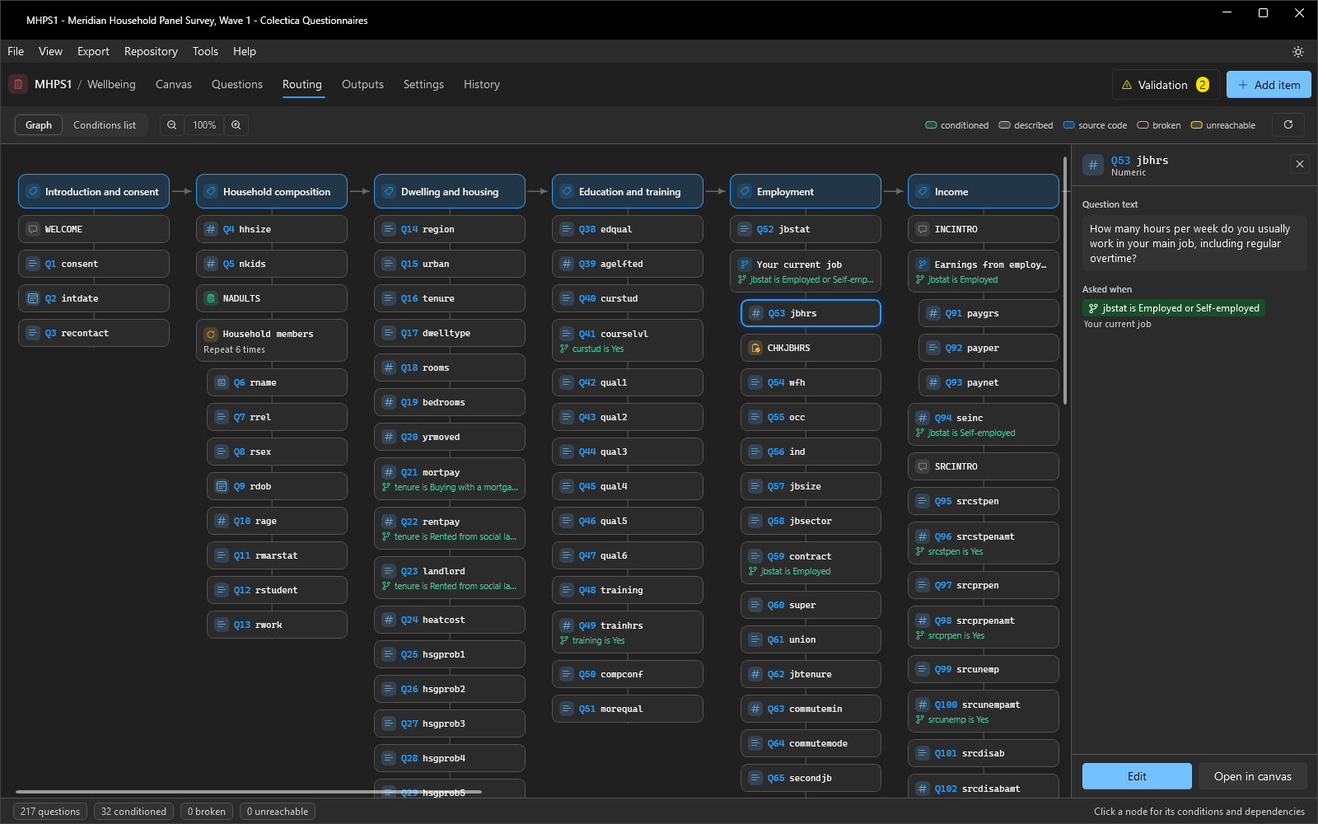Select the Education and training section header
The width and height of the screenshot is (1318, 824).
[x=628, y=191]
